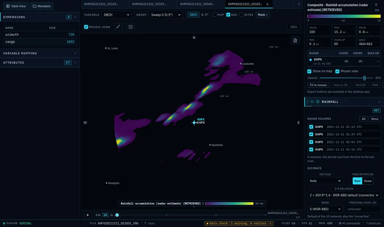The image size is (384, 227).
Task: Grab the Rainfall section drag handle
Action: tap(308, 102)
